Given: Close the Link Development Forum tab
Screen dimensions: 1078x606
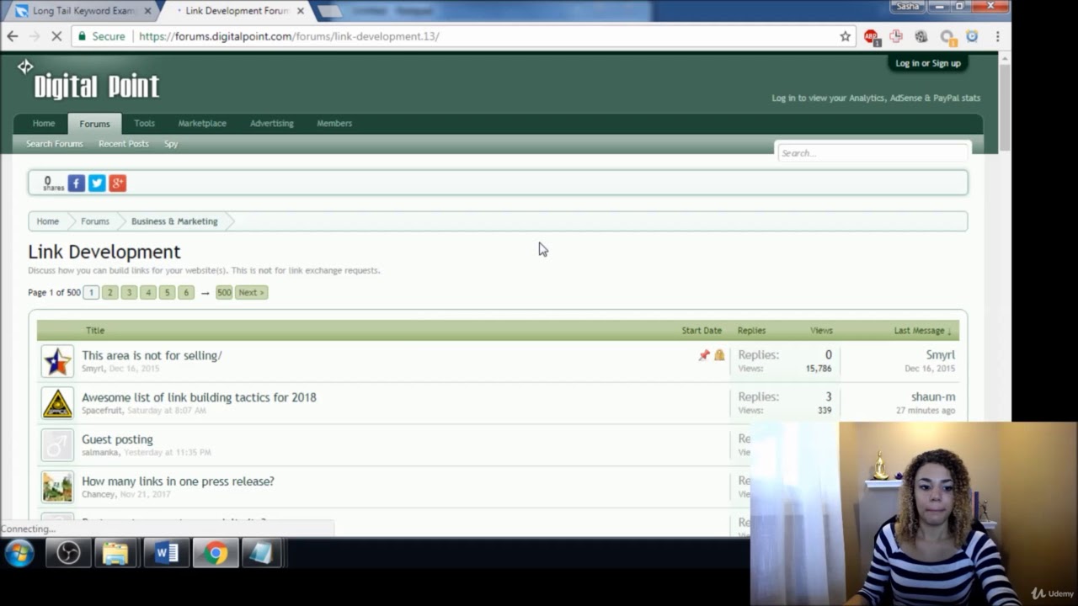Looking at the screenshot, I should click(301, 11).
